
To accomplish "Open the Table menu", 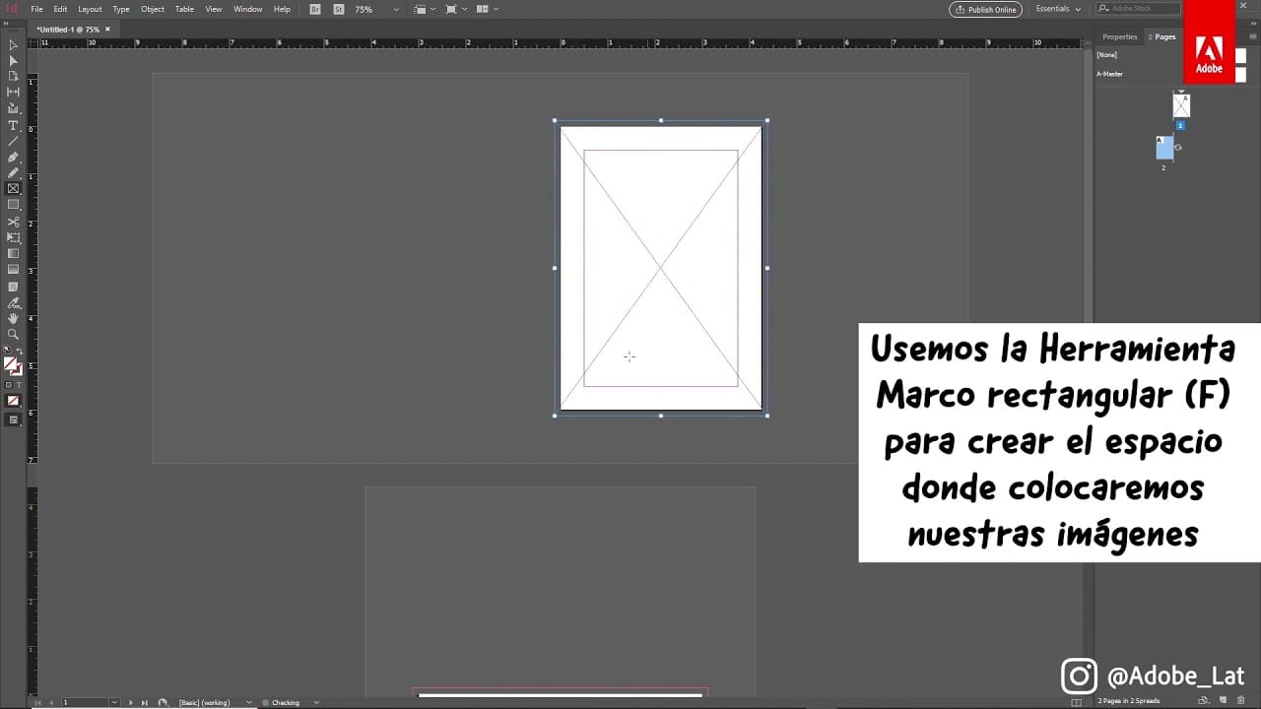I will pyautogui.click(x=184, y=9).
